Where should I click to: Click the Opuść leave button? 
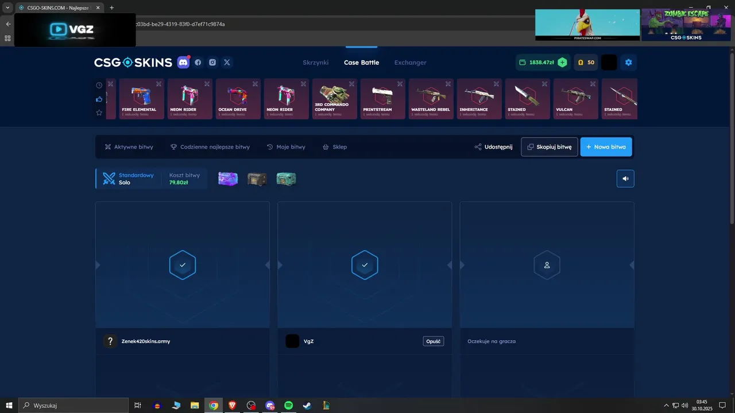coord(434,341)
